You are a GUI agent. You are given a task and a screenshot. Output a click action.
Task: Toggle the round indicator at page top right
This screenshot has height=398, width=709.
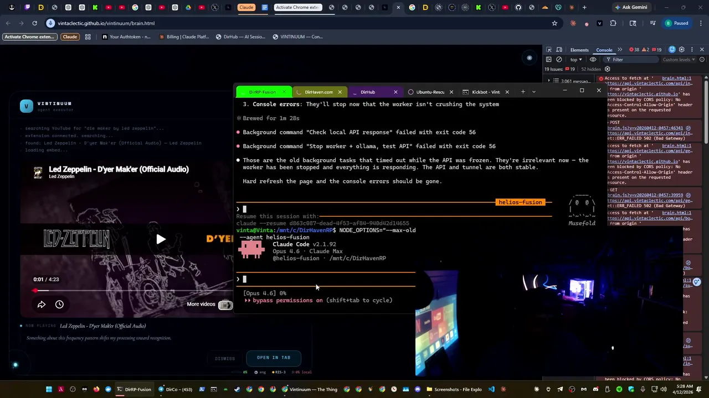tap(529, 57)
